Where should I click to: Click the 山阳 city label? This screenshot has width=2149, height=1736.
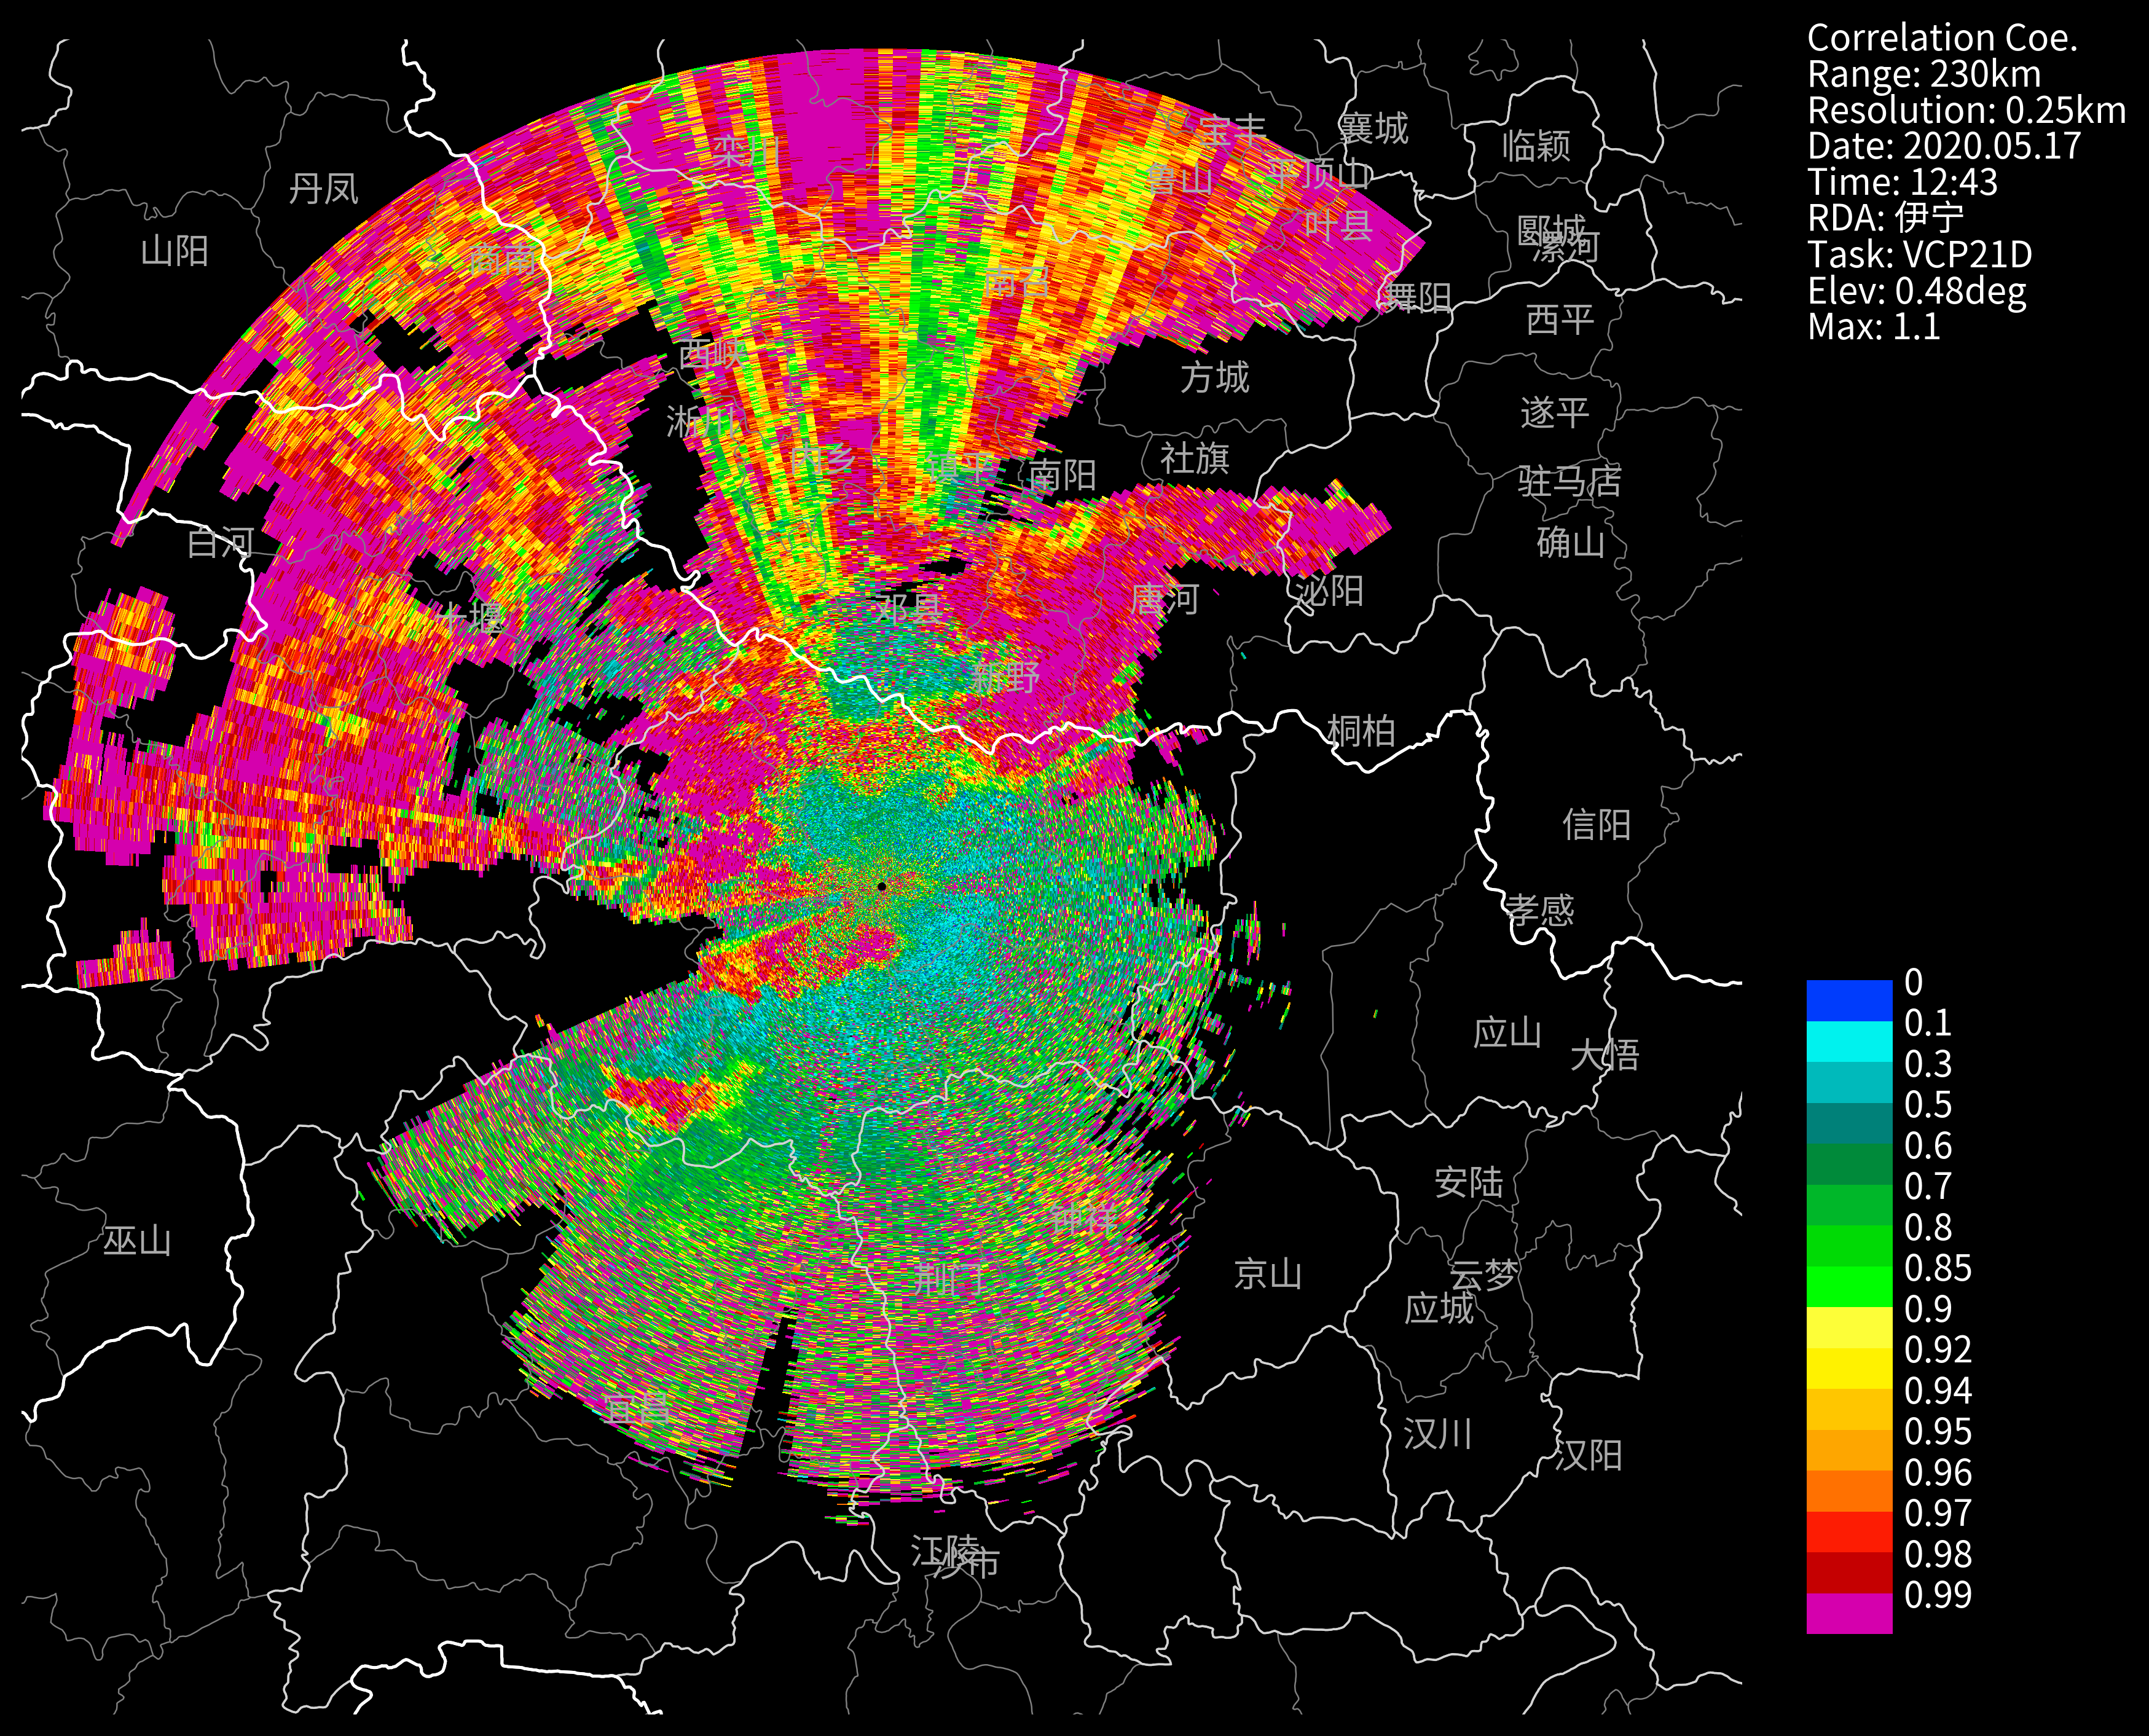coord(175,250)
